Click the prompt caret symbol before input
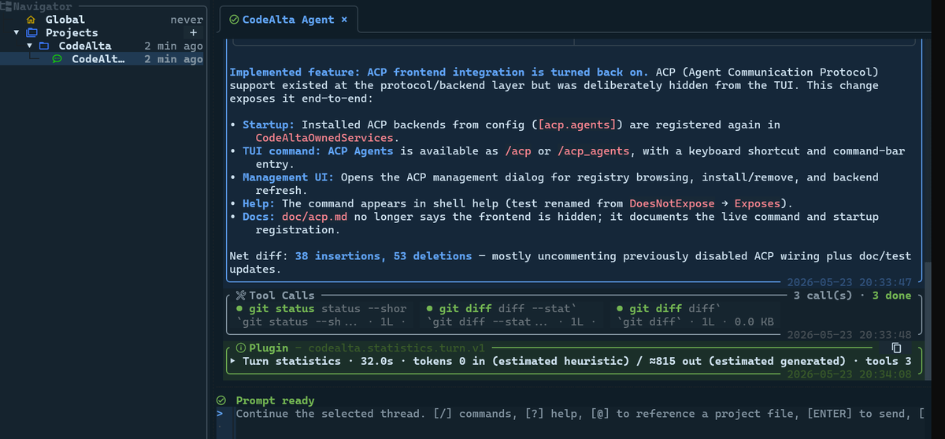The image size is (945, 439). point(220,414)
